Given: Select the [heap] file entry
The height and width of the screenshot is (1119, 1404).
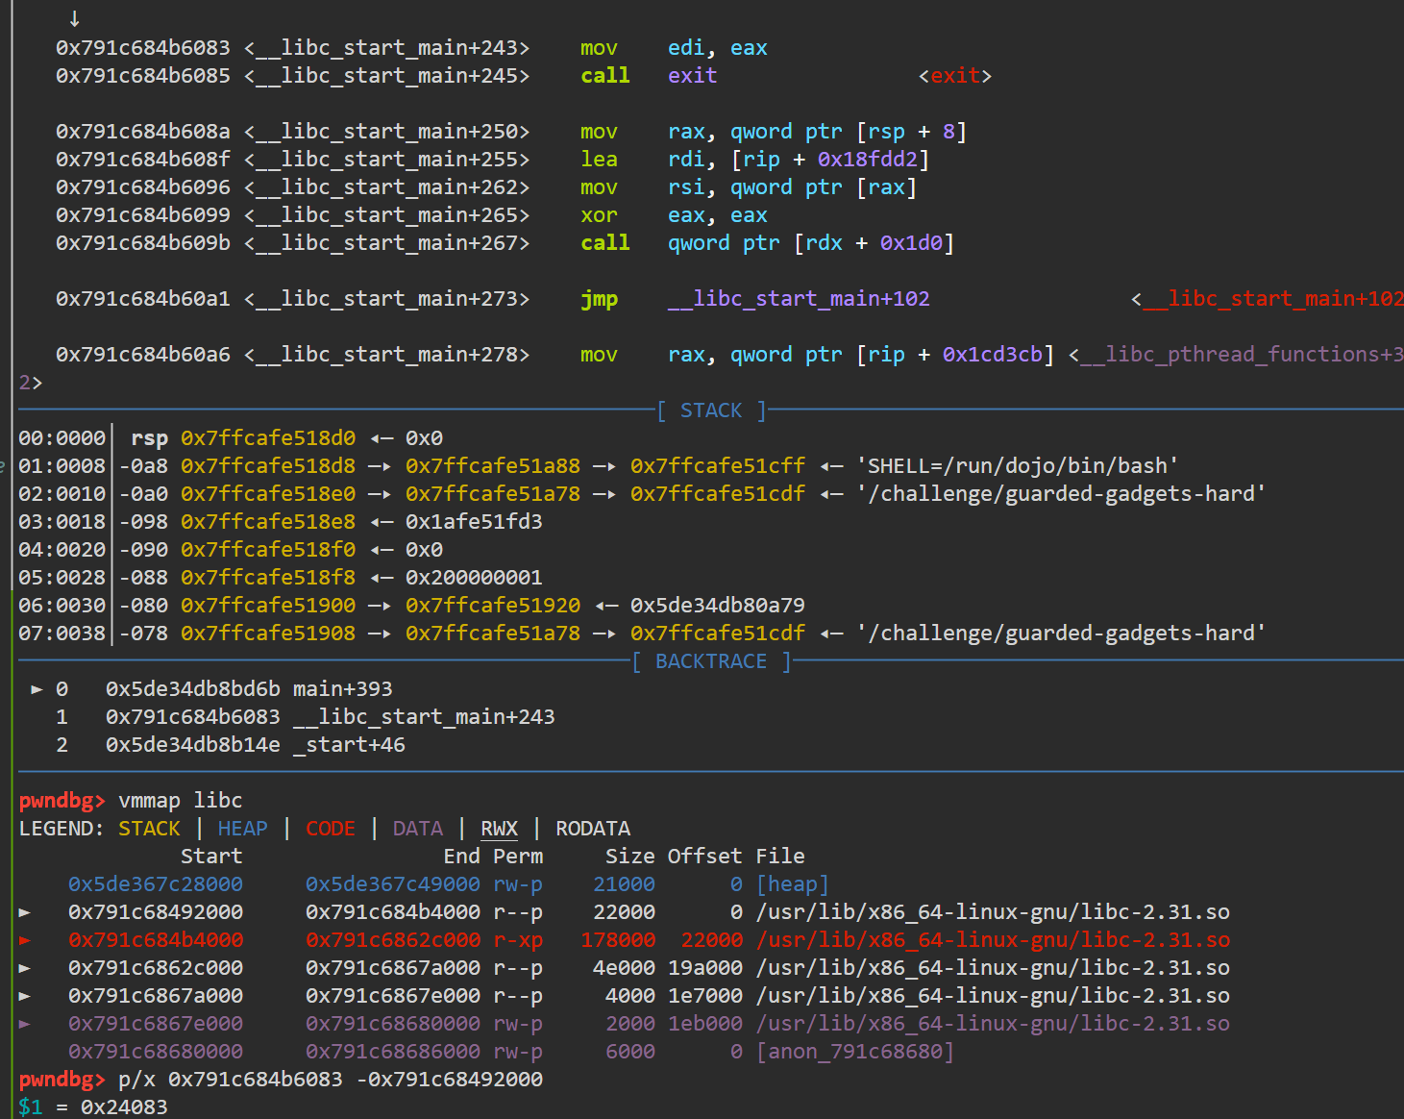Looking at the screenshot, I should [793, 884].
